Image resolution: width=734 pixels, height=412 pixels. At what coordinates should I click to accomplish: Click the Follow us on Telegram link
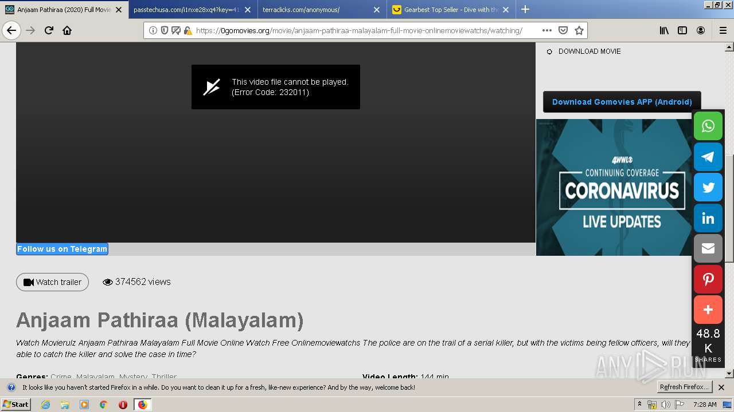pos(62,249)
